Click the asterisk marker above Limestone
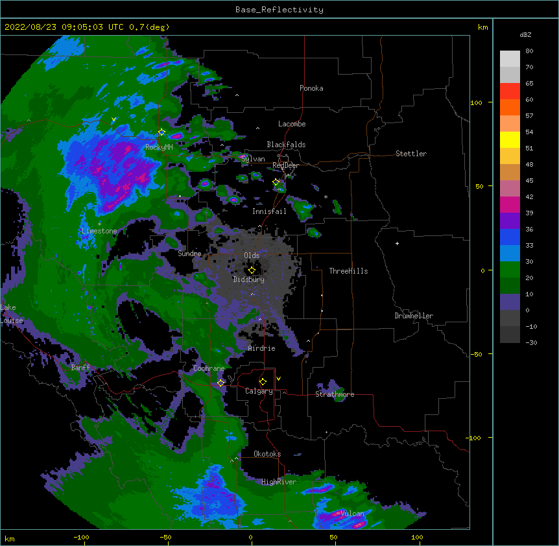Image resolution: width=559 pixels, height=546 pixels. tap(99, 224)
